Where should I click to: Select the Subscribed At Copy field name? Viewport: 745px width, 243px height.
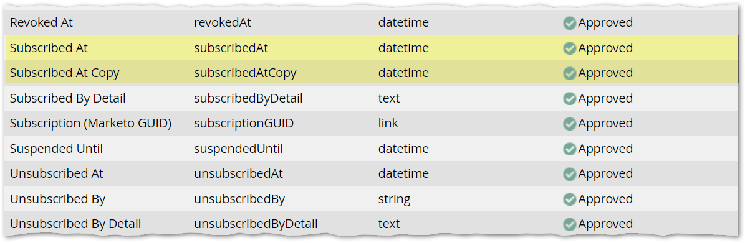click(x=65, y=73)
